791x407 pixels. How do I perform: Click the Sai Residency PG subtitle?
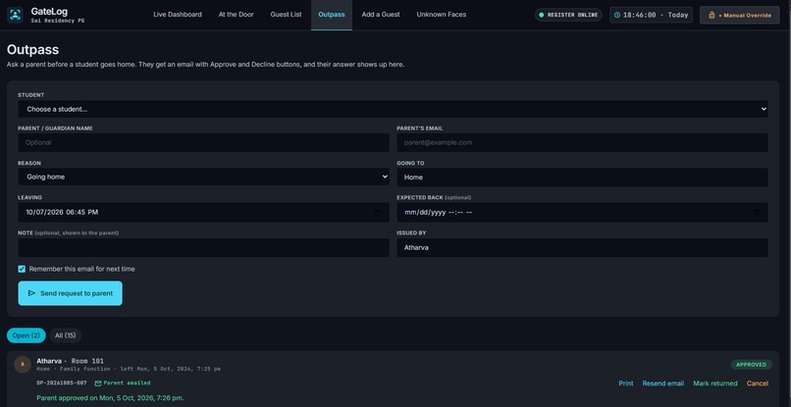[58, 22]
